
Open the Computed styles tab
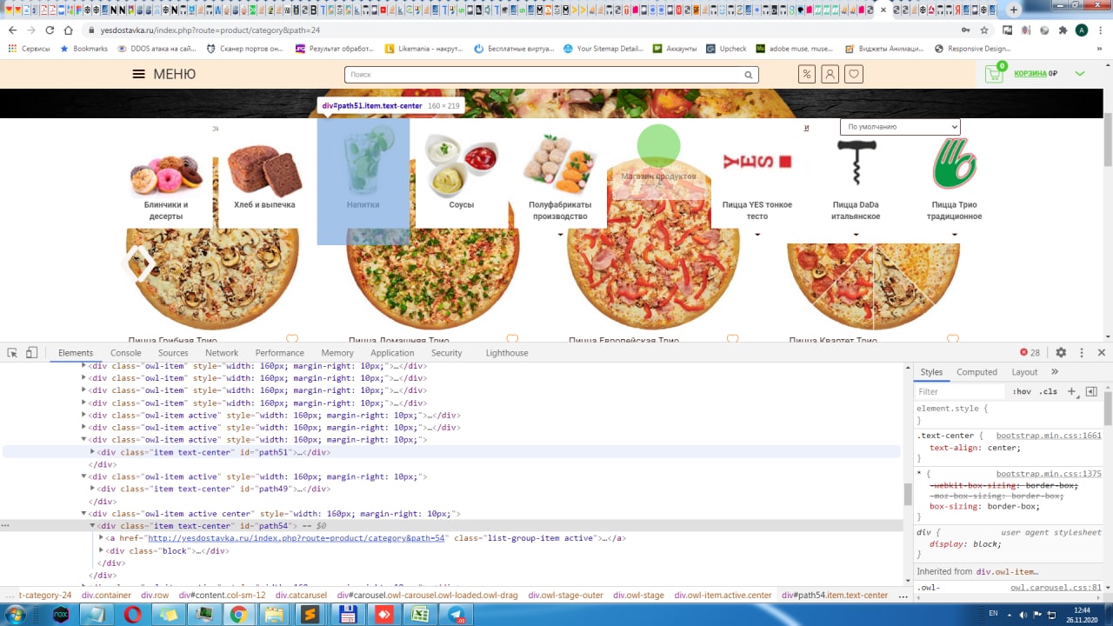[976, 372]
